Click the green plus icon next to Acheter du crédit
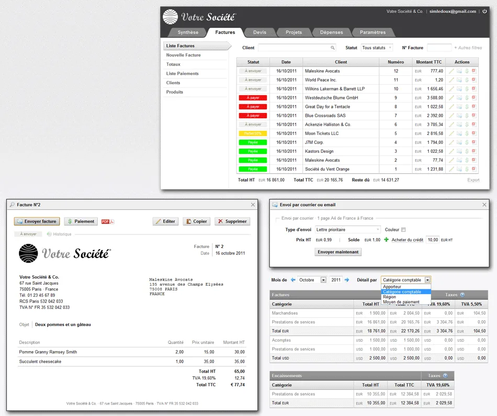This screenshot has height=416, width=497. [x=386, y=240]
